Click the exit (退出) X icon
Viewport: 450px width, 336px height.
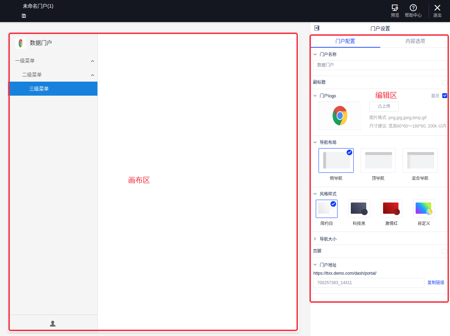click(x=437, y=8)
